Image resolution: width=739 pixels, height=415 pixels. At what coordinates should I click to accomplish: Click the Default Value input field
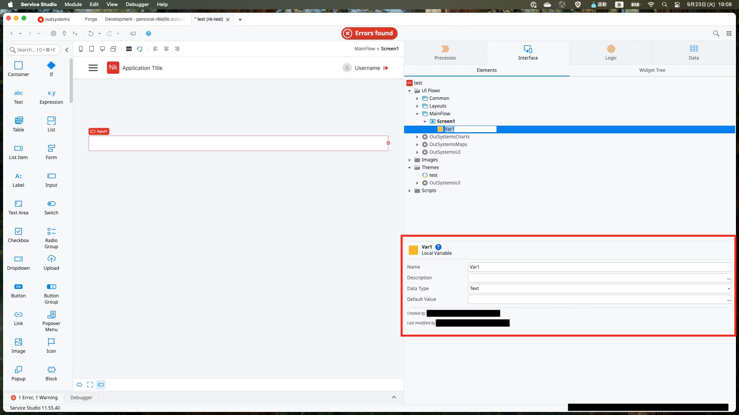tap(597, 299)
